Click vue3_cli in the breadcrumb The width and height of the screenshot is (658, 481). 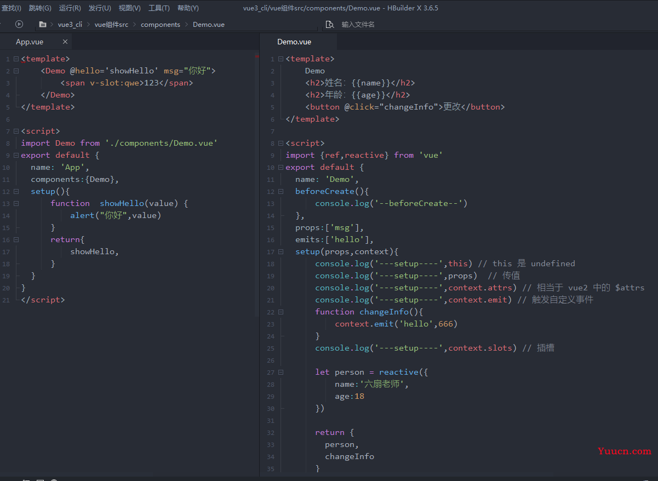click(x=70, y=25)
